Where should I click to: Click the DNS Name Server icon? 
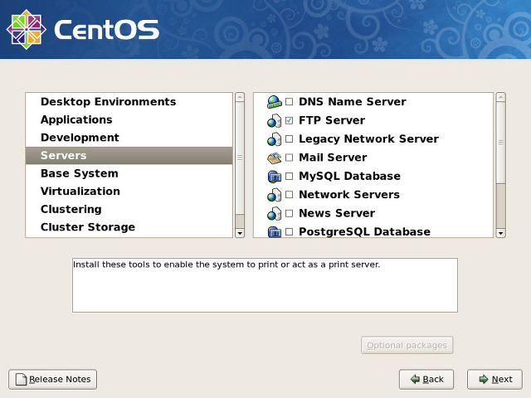pyautogui.click(x=275, y=102)
